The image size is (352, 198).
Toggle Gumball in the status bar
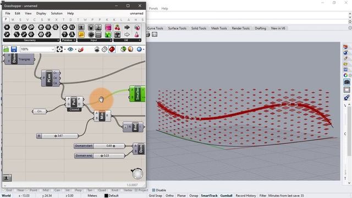click(226, 196)
